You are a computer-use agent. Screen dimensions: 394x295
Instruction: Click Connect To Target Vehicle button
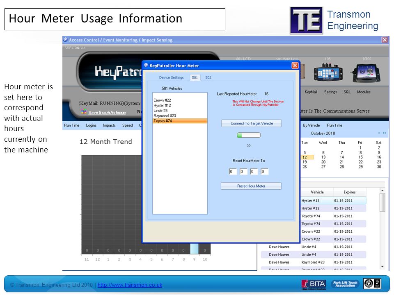[x=251, y=123]
